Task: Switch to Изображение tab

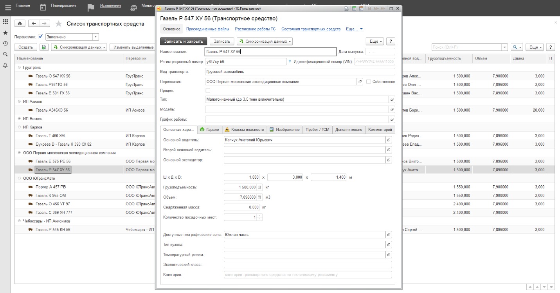Action: (x=285, y=130)
